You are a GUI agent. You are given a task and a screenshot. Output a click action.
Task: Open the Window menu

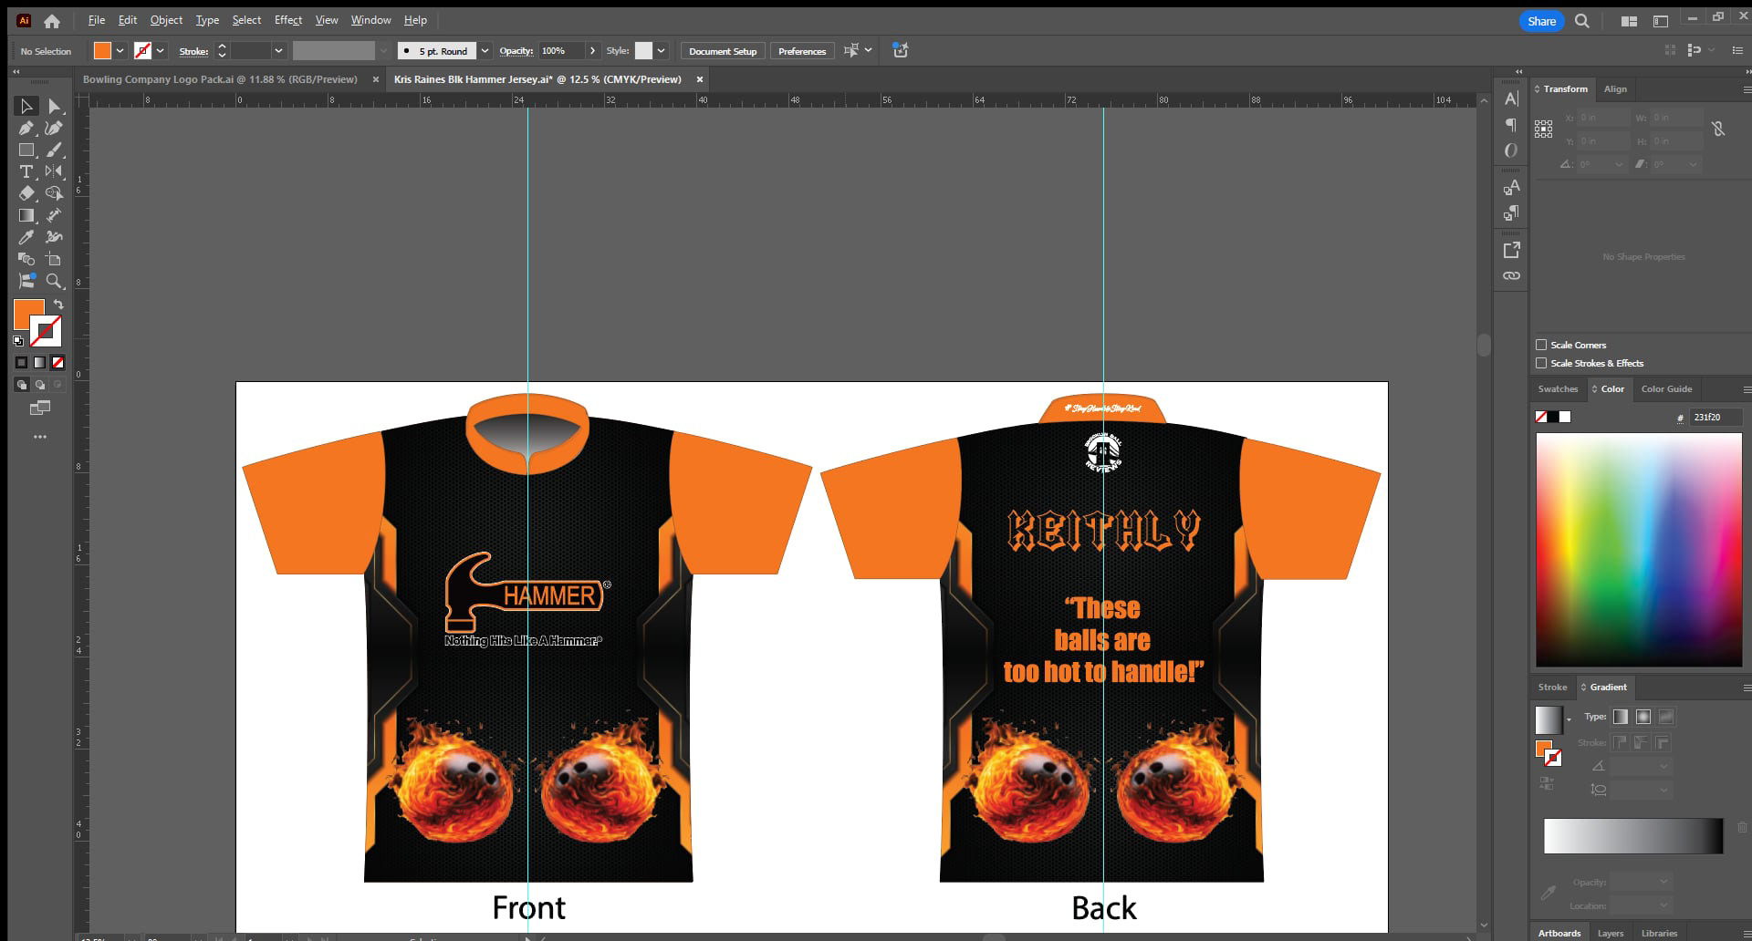coord(370,20)
